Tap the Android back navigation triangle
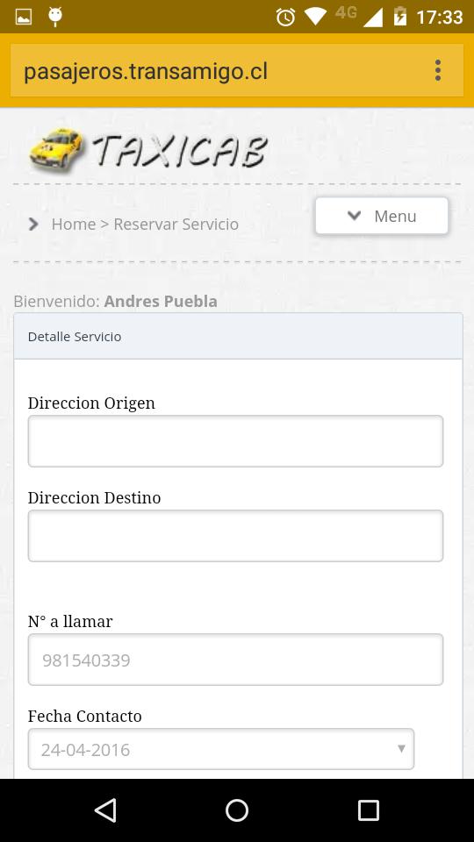Screen dimensions: 474x842 pyautogui.click(x=105, y=810)
